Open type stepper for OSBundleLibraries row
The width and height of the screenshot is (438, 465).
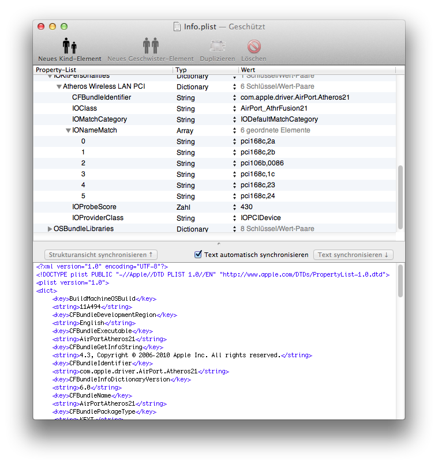click(x=235, y=229)
